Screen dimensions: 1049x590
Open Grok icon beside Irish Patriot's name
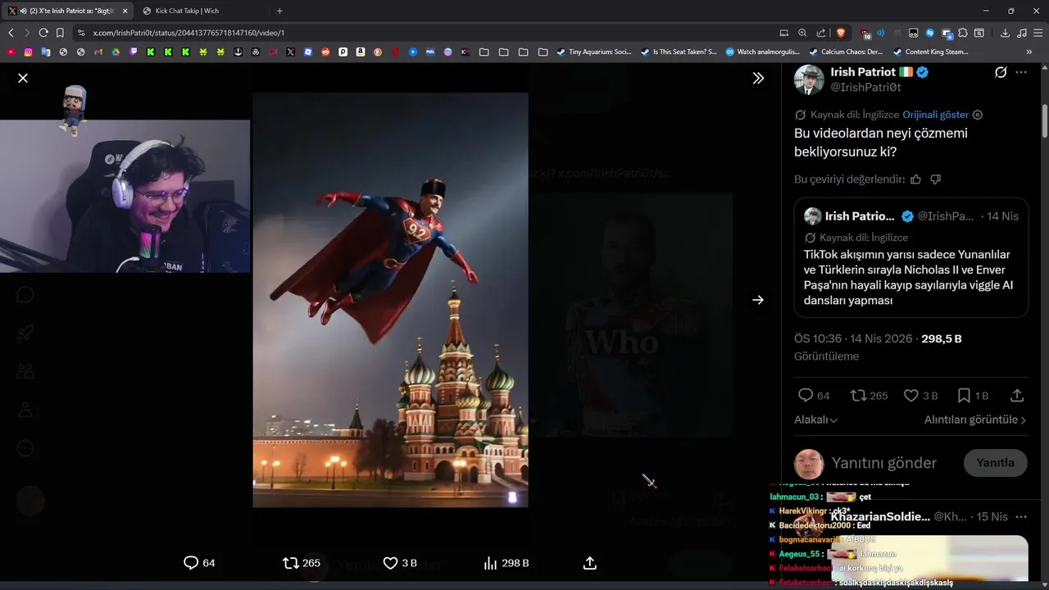tap(1001, 72)
